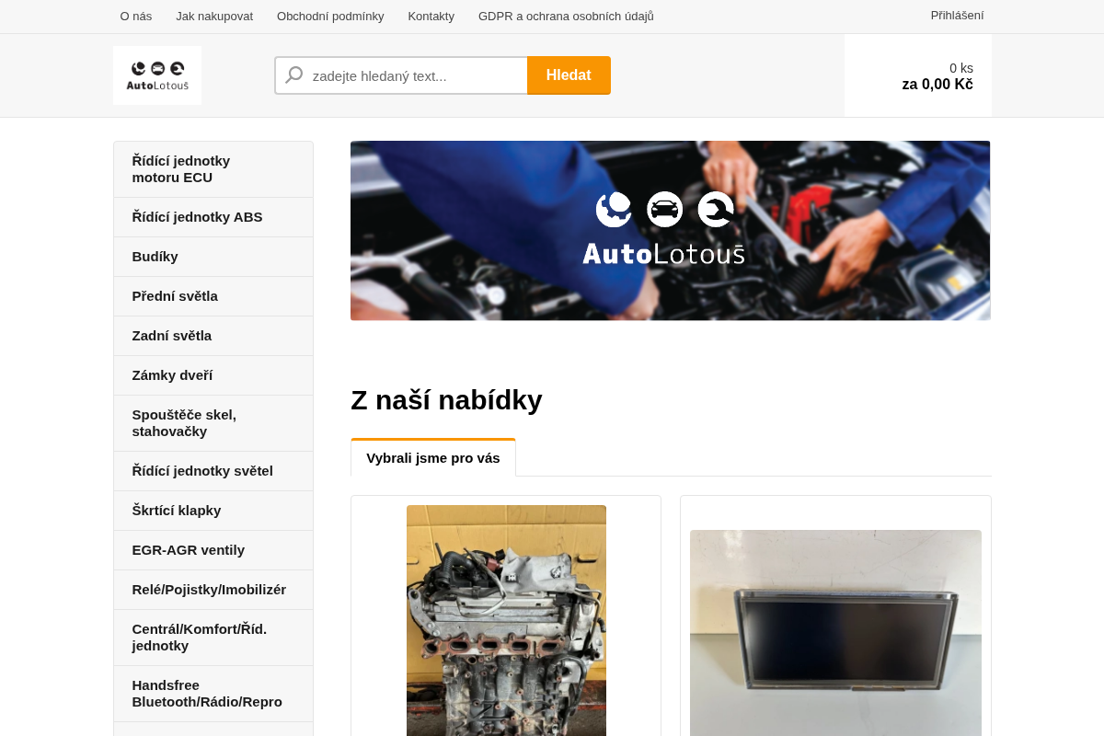Open Obchodní podmínky in the top menu
This screenshot has width=1104, height=736.
[330, 16]
